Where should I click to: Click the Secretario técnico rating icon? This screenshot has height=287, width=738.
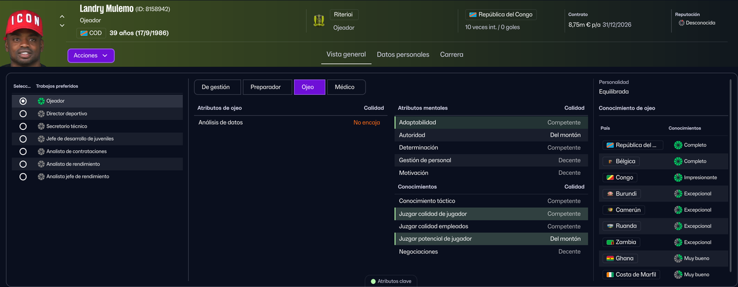(41, 127)
